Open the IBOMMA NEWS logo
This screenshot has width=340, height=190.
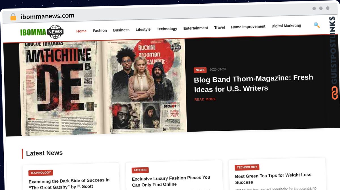tap(42, 32)
